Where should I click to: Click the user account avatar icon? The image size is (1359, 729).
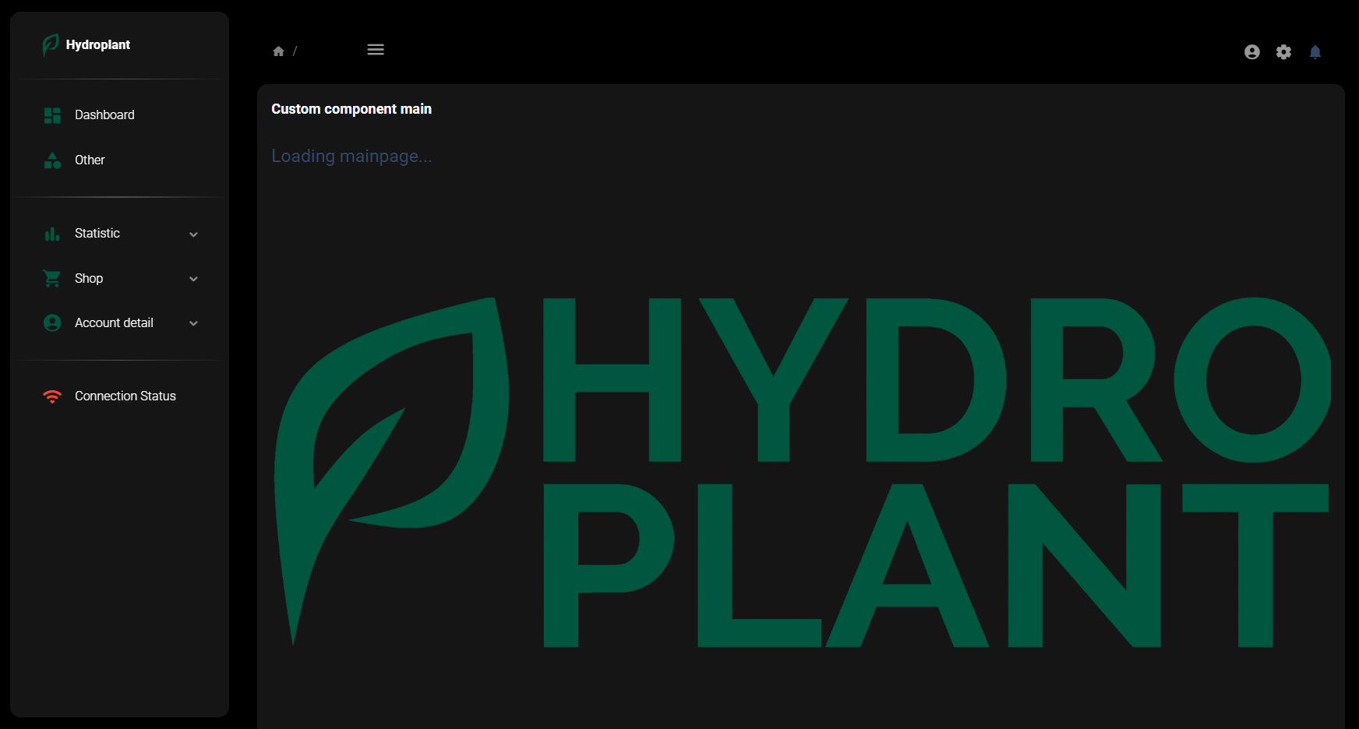[1251, 51]
